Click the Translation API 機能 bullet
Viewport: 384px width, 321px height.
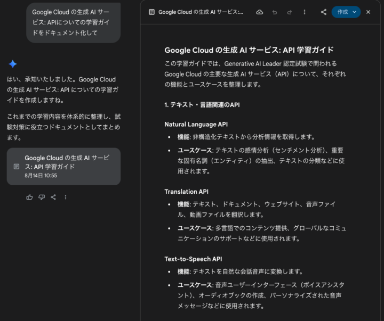pos(257,209)
